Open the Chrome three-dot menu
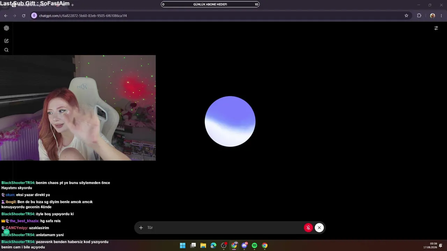 [x=441, y=16]
